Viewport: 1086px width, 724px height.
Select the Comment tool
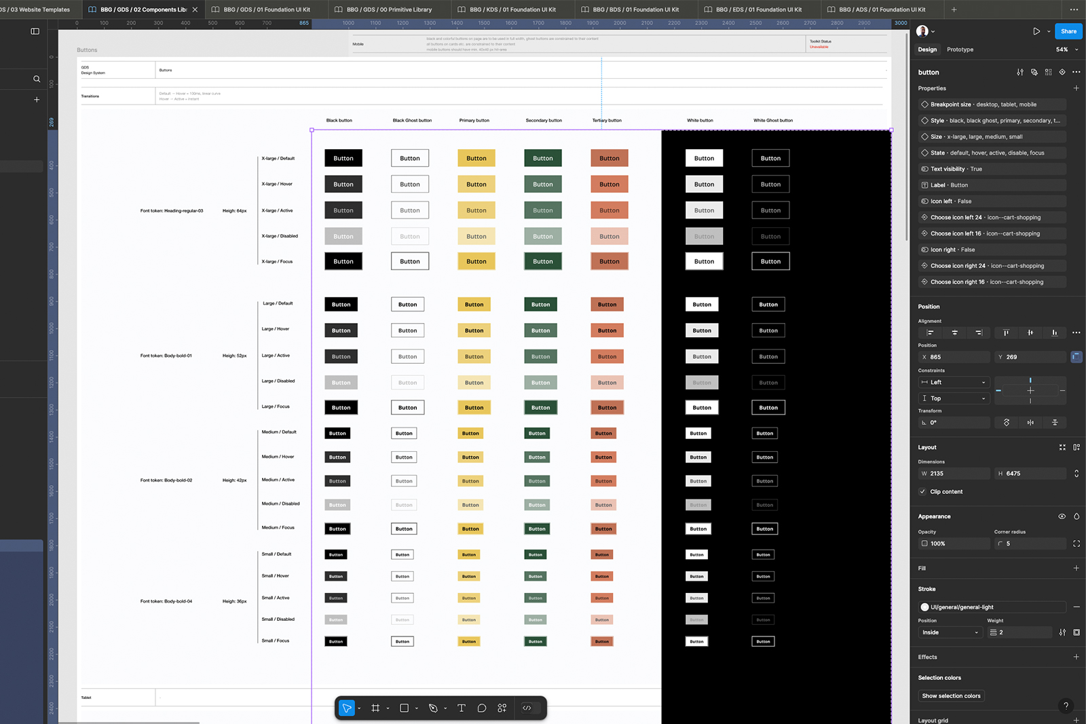coord(482,708)
